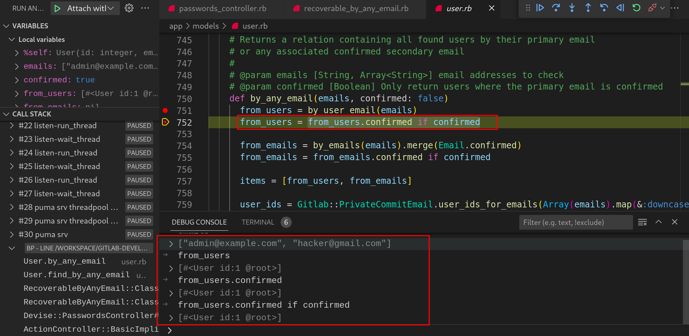Viewport: 689px width, 336px height.
Task: Expand thread #26 listen-run_thread
Action: (x=12, y=180)
